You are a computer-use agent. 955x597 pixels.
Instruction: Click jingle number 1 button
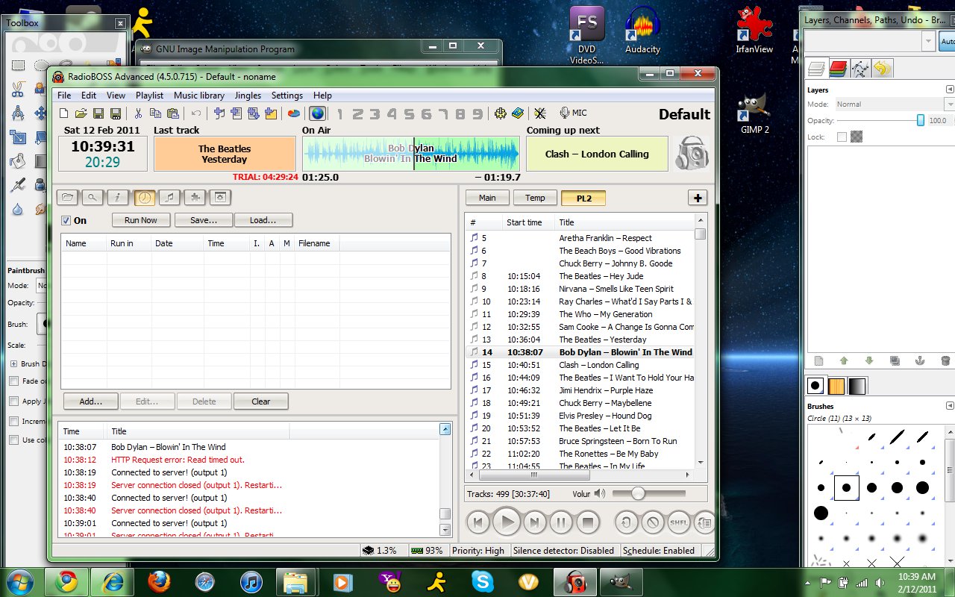click(x=339, y=113)
